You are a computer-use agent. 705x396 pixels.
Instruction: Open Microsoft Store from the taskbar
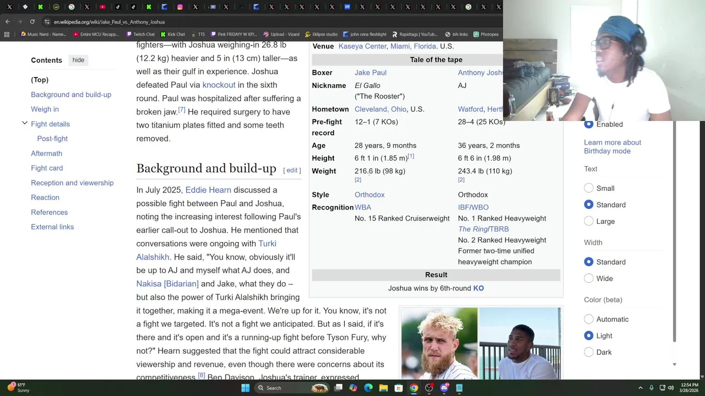(398, 388)
